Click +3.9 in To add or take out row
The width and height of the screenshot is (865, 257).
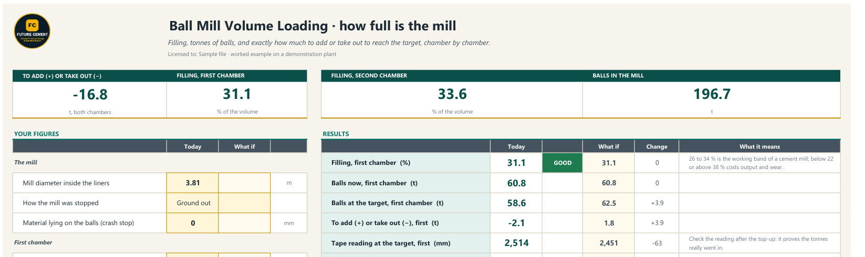coord(656,223)
